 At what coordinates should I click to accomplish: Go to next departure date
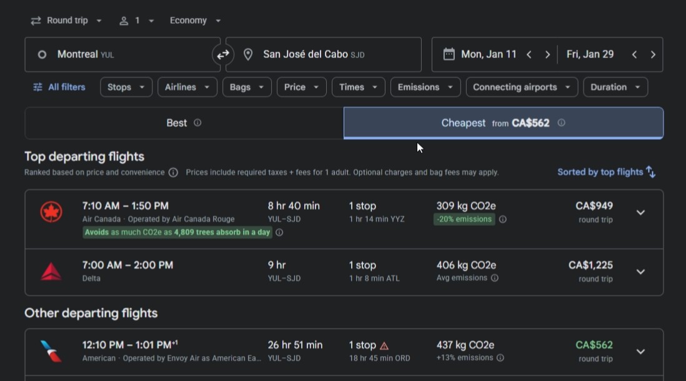(x=547, y=55)
